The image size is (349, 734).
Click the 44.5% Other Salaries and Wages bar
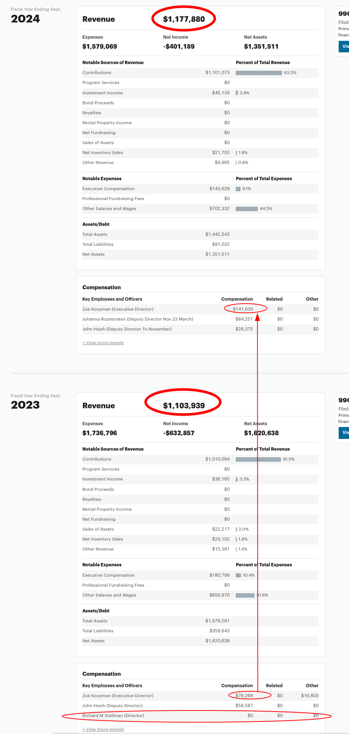pyautogui.click(x=246, y=209)
